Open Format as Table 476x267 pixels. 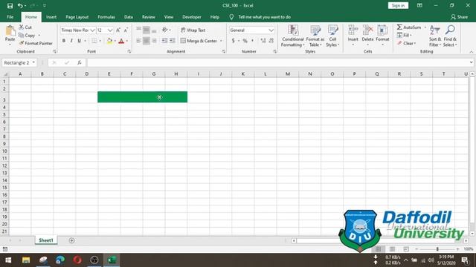(315, 36)
